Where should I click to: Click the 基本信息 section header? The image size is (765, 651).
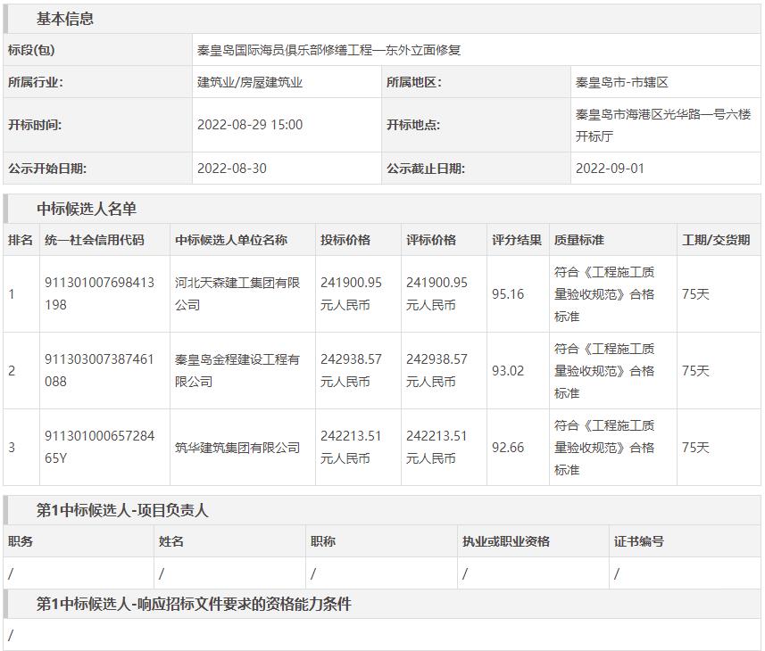pos(65,19)
